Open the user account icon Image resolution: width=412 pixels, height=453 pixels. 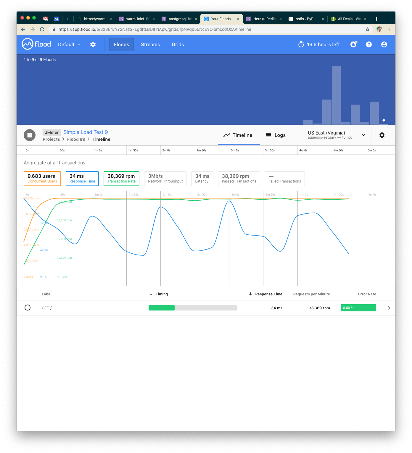pyautogui.click(x=384, y=44)
